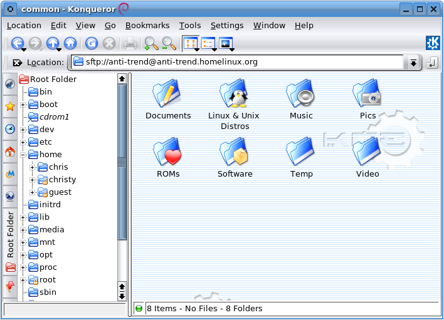Open the sidebar Services flag tab
This screenshot has width=444, height=320.
pos(10,286)
